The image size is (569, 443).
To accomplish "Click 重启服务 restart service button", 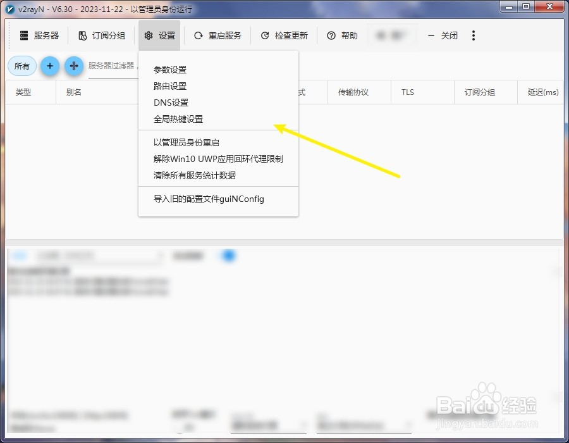I will pyautogui.click(x=217, y=35).
